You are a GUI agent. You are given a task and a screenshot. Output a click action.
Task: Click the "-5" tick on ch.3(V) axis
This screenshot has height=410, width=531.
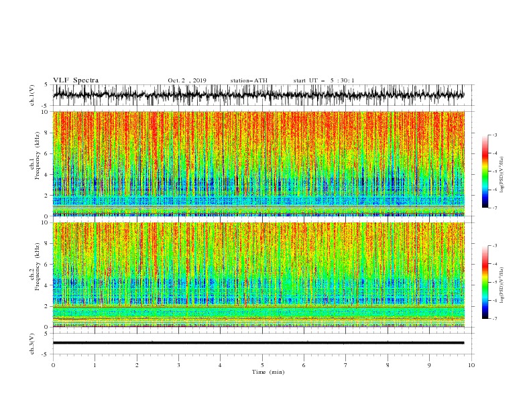(x=46, y=354)
